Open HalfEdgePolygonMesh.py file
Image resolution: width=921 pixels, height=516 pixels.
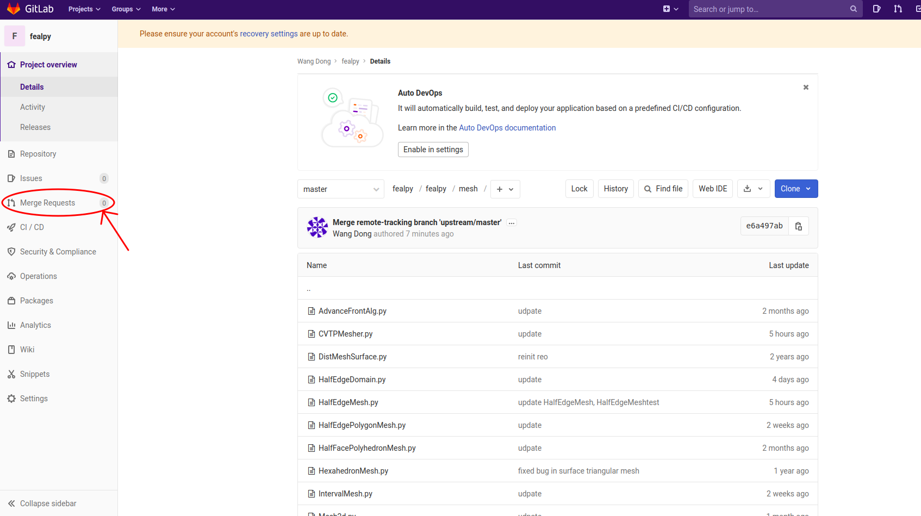click(x=362, y=425)
